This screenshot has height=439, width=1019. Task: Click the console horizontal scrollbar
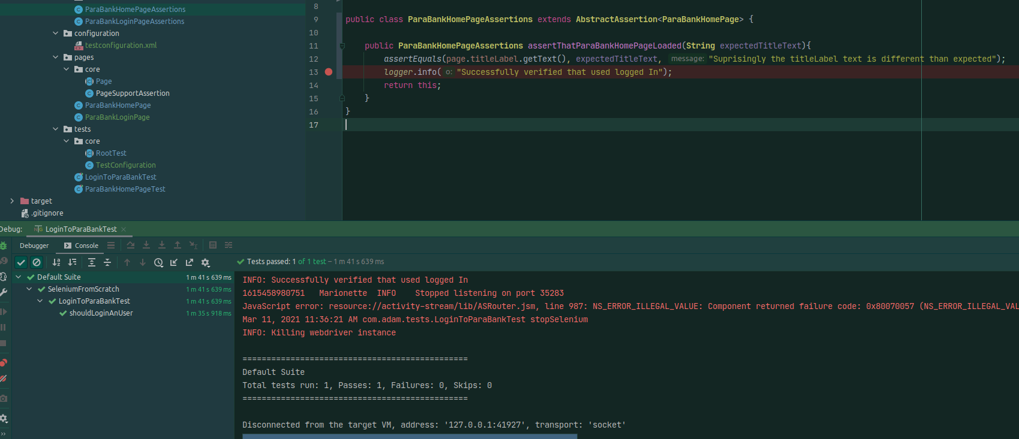pos(410,437)
